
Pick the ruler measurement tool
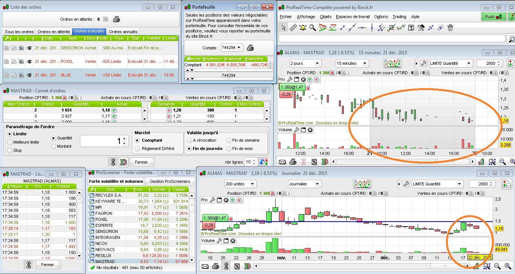293,28
